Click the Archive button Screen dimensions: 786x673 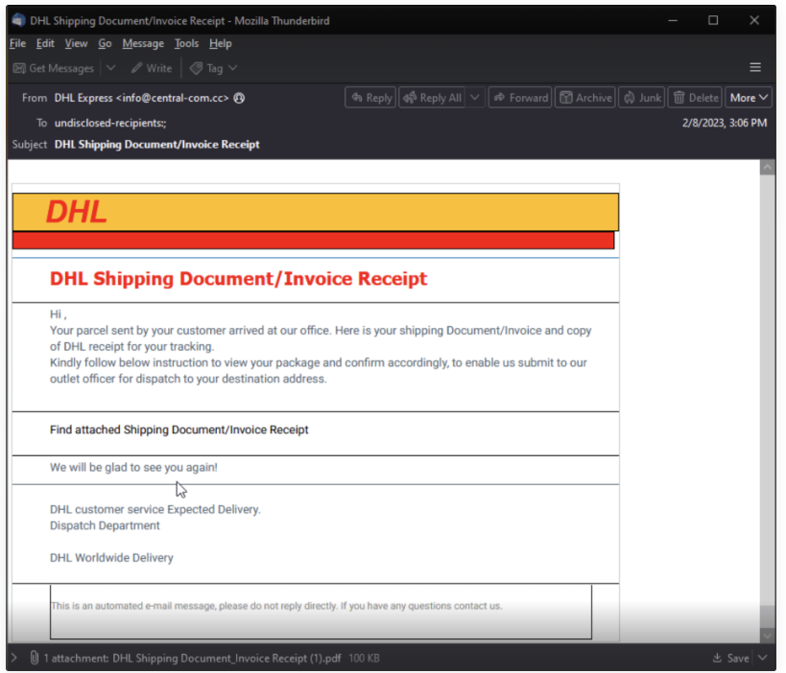coord(585,98)
